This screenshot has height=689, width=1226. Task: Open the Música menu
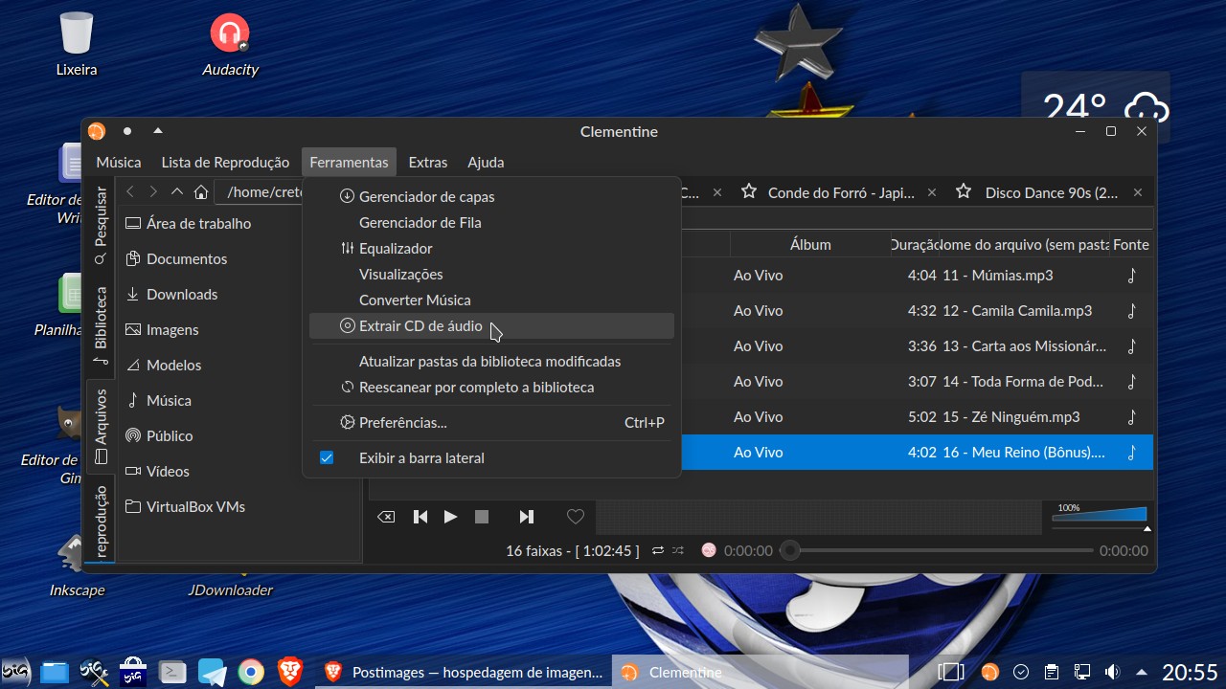coord(119,163)
